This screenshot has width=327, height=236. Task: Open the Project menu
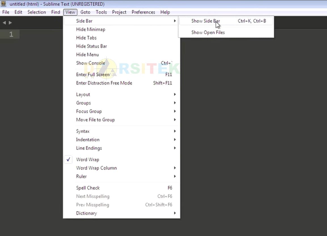pyautogui.click(x=119, y=12)
